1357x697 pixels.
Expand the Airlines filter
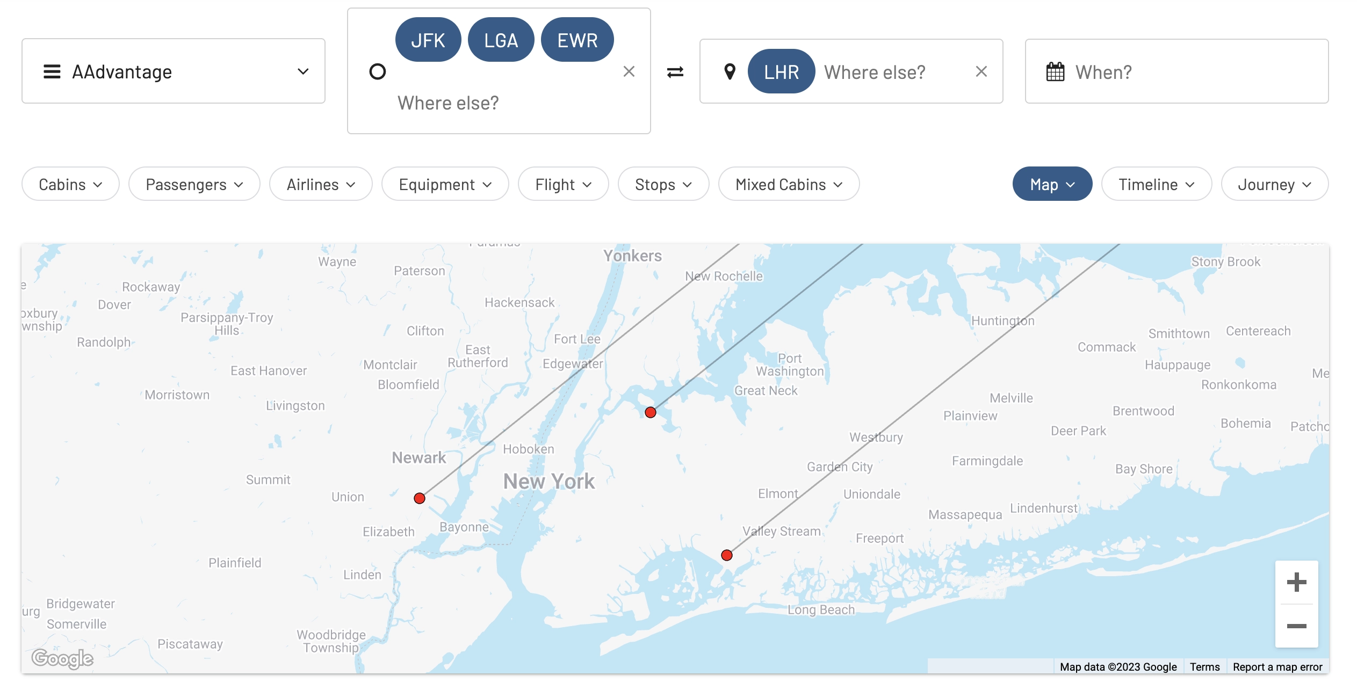pos(321,184)
